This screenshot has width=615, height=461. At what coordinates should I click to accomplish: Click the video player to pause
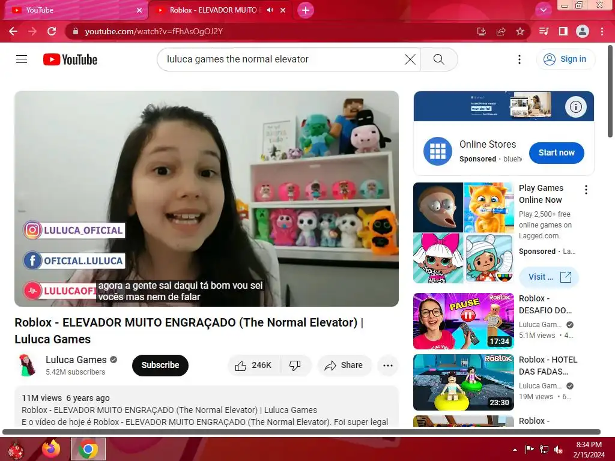(207, 198)
